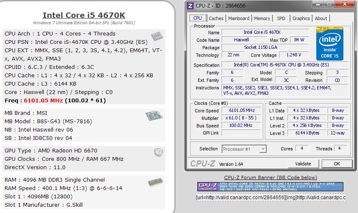
Task: Open the Caches tab
Action: tap(216, 18)
